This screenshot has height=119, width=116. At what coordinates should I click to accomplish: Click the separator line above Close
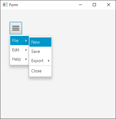(40, 66)
